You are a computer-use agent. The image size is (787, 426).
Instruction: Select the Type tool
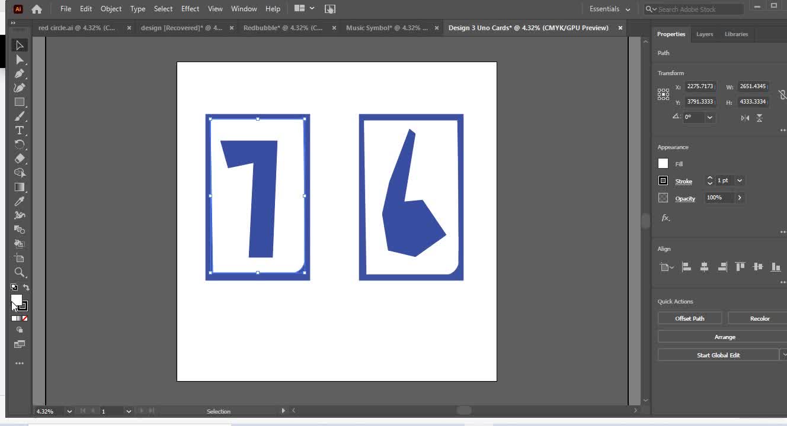coord(20,131)
